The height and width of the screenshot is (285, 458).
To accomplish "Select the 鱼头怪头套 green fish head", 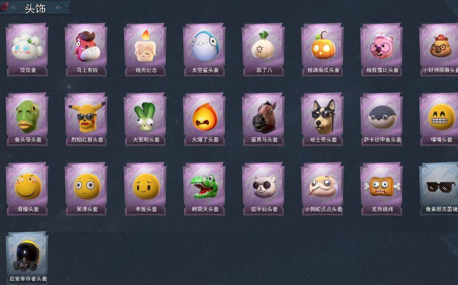I will [x=27, y=119].
